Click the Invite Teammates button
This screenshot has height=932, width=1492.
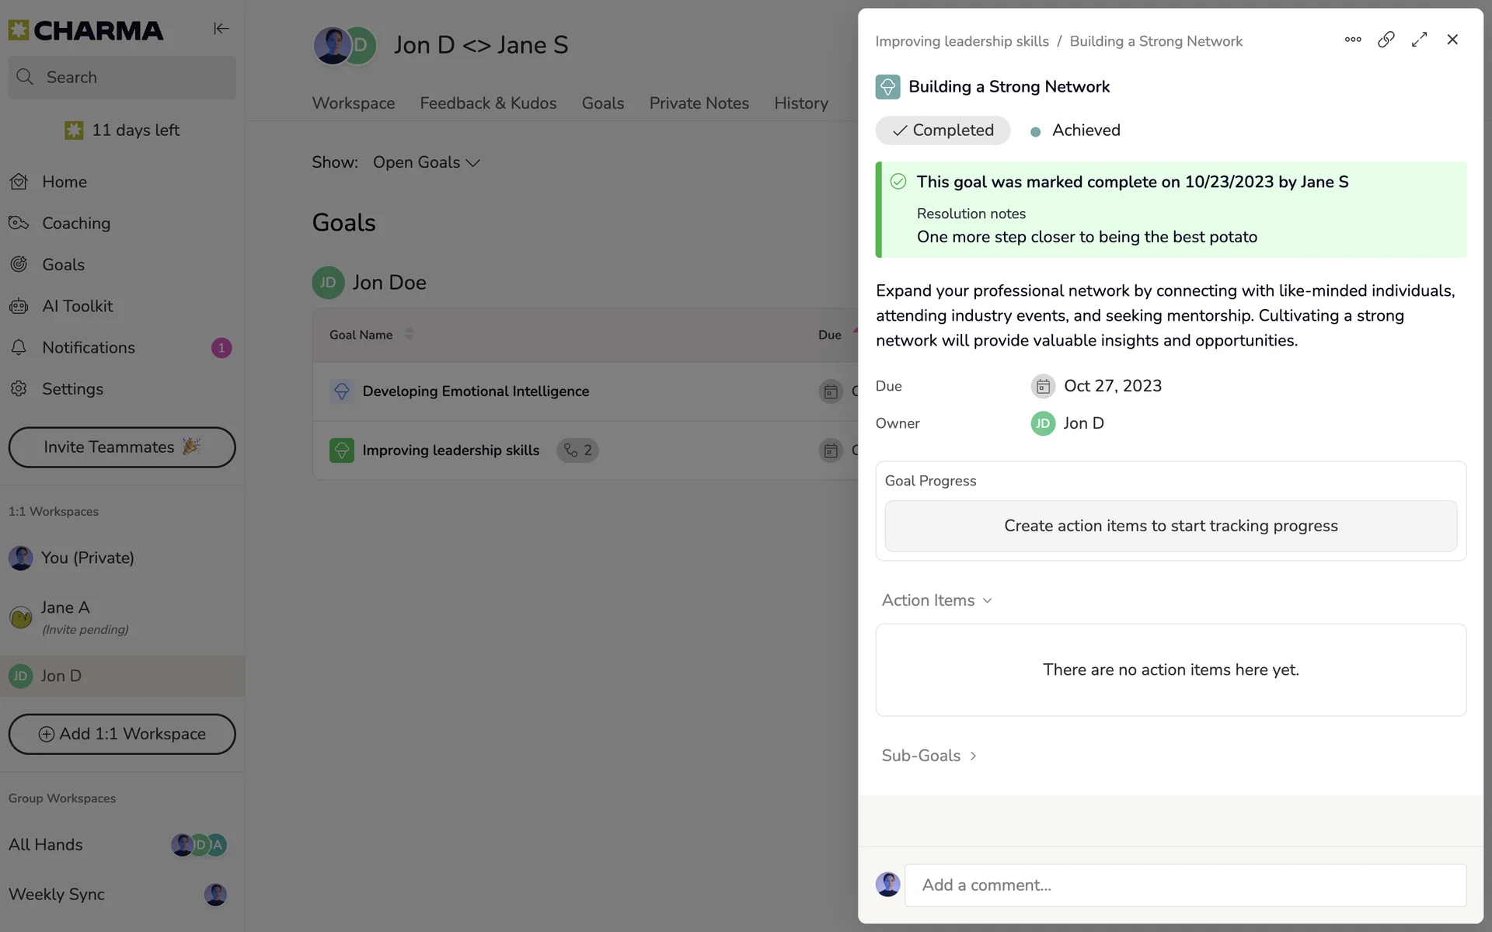[x=122, y=447]
